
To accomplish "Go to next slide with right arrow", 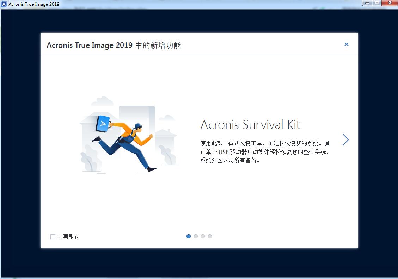I will 346,140.
